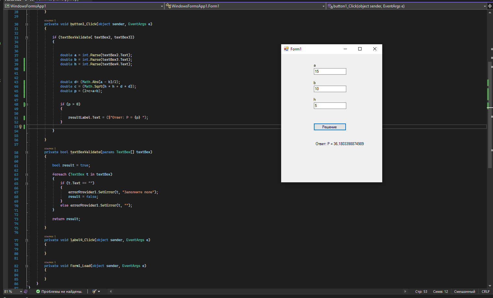The width and height of the screenshot is (493, 298).
Task: Open the member dropdown showing button1_Click
Action: pyautogui.click(x=485, y=6)
